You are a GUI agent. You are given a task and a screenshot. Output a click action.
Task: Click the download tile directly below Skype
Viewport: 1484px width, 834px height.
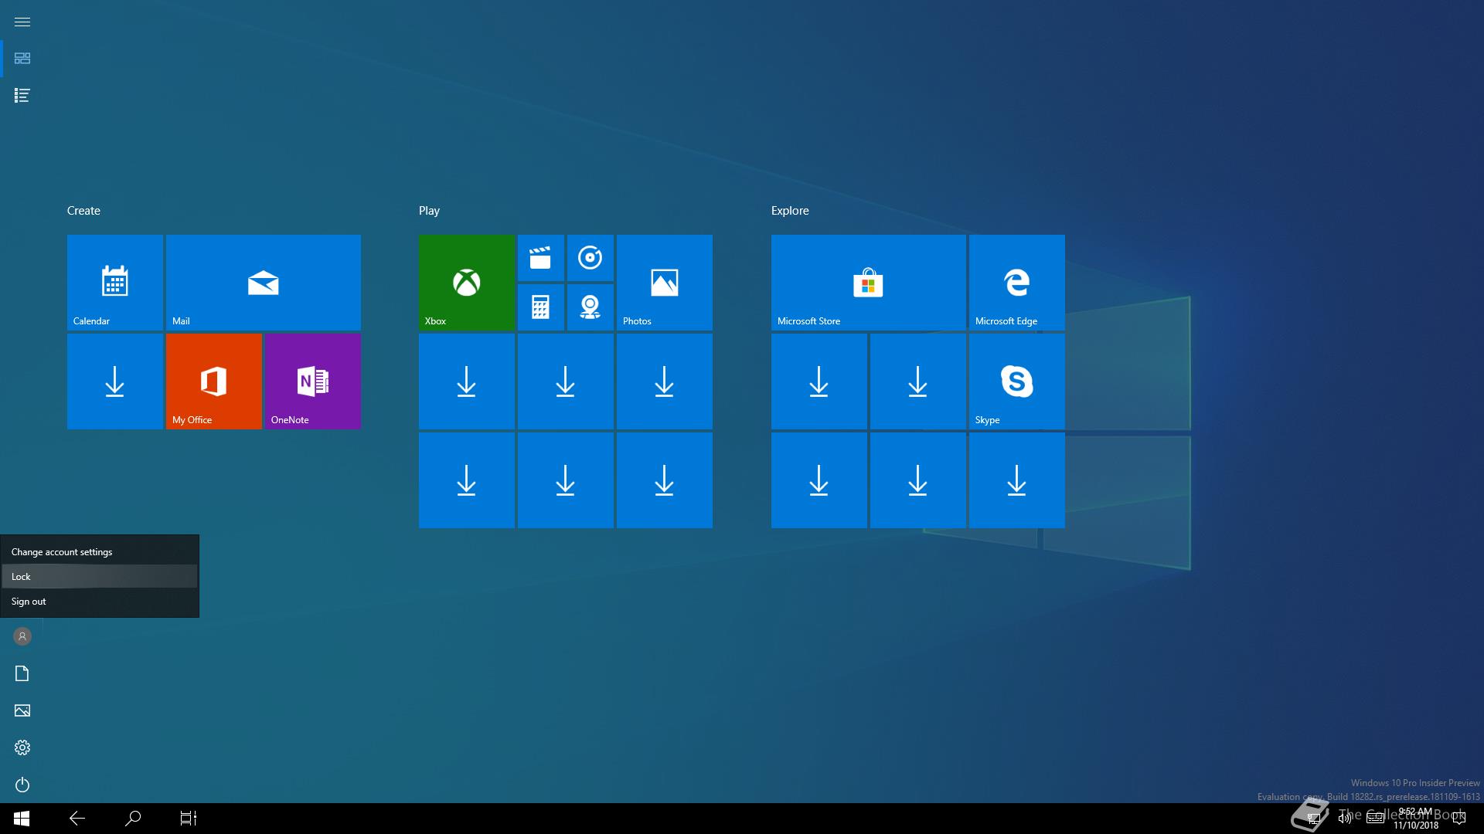tap(1017, 480)
